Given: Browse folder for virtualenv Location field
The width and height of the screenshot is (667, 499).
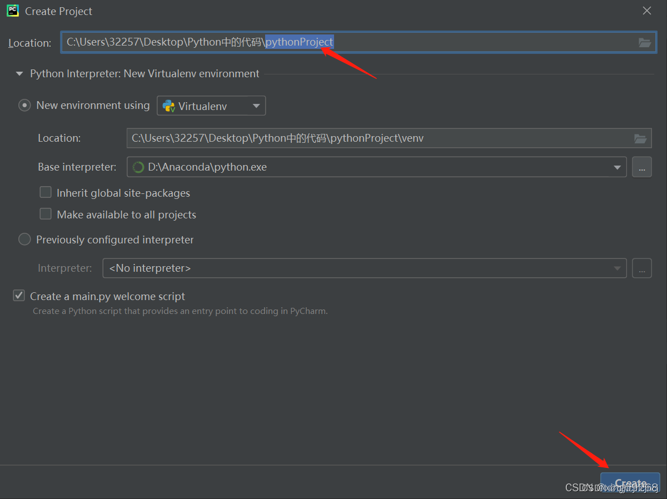Looking at the screenshot, I should click(x=640, y=138).
